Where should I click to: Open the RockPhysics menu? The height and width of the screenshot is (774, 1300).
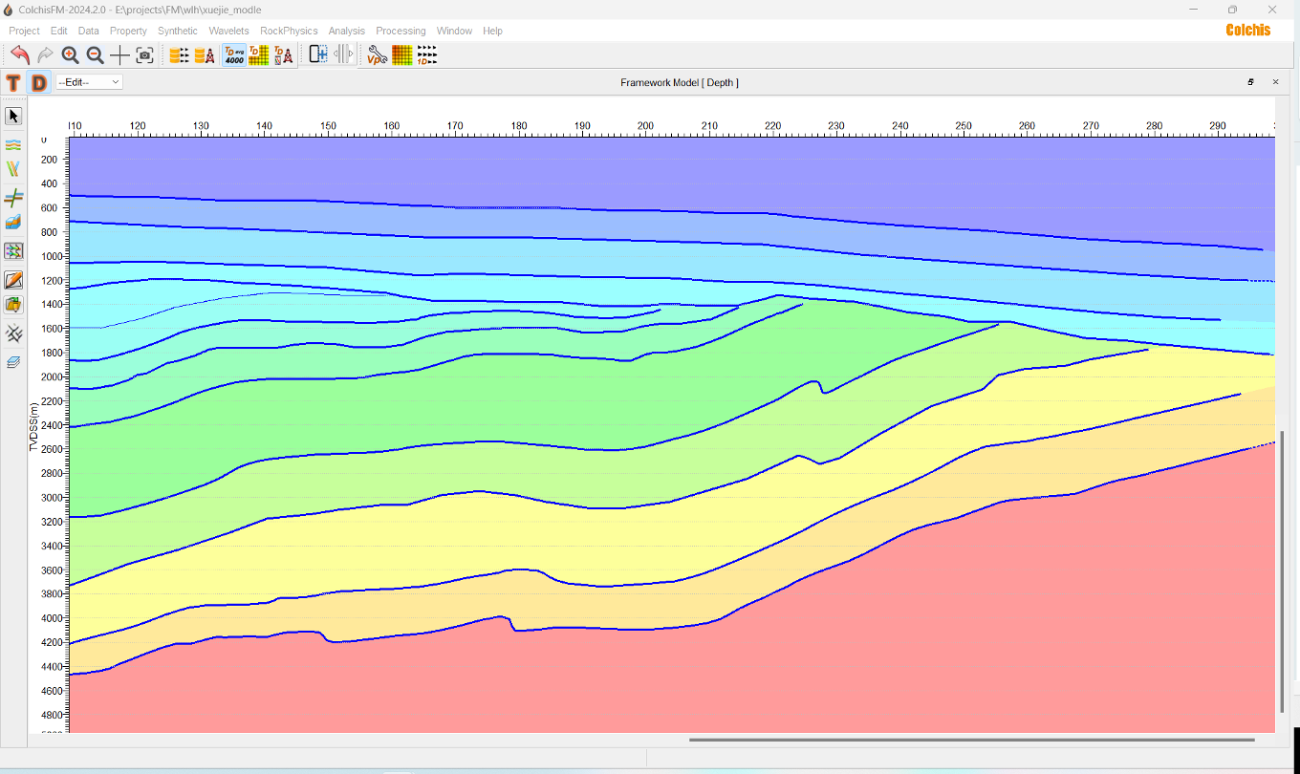[x=289, y=31]
